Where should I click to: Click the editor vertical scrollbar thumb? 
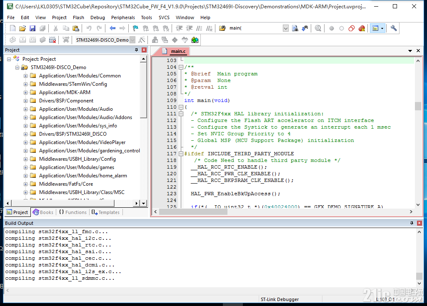pos(418,106)
